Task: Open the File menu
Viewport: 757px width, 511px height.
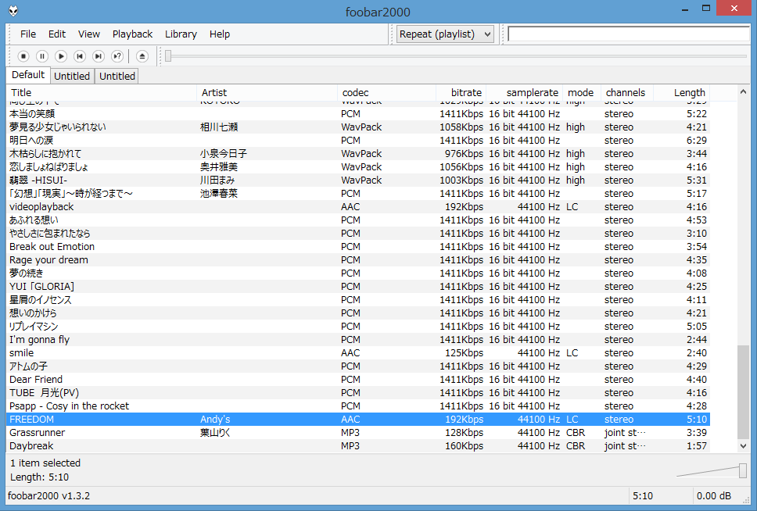Action: click(28, 34)
